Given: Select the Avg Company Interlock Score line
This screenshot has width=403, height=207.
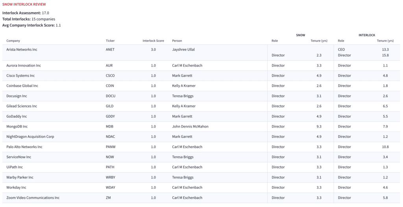Looking at the screenshot, I should 31,25.
